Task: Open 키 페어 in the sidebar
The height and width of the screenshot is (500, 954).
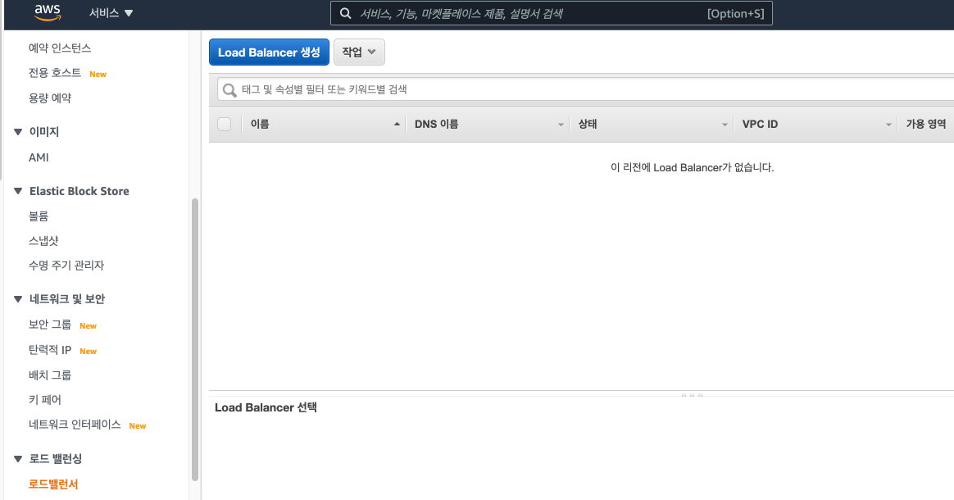Action: coord(45,400)
